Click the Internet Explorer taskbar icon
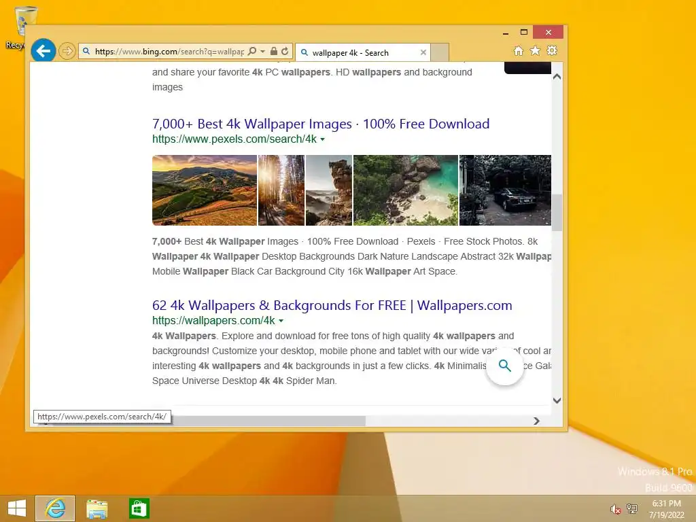Image resolution: width=696 pixels, height=522 pixels. (55, 508)
